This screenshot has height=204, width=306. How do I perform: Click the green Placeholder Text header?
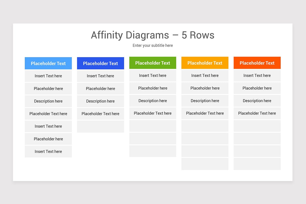[x=152, y=63]
